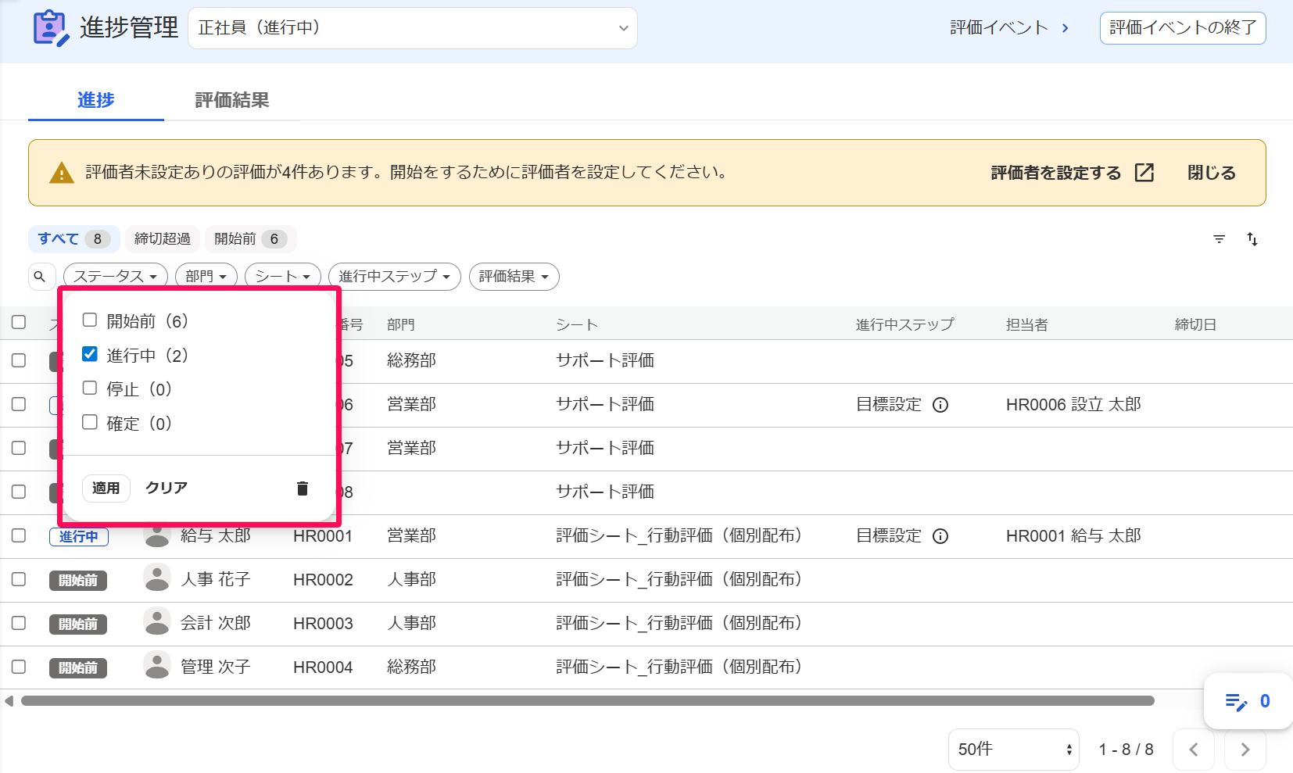
Task: Click the シート column header
Action: click(x=577, y=325)
